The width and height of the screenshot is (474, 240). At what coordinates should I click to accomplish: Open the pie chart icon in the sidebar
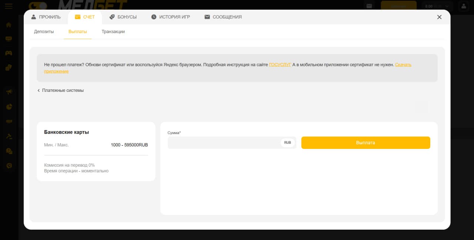9,107
